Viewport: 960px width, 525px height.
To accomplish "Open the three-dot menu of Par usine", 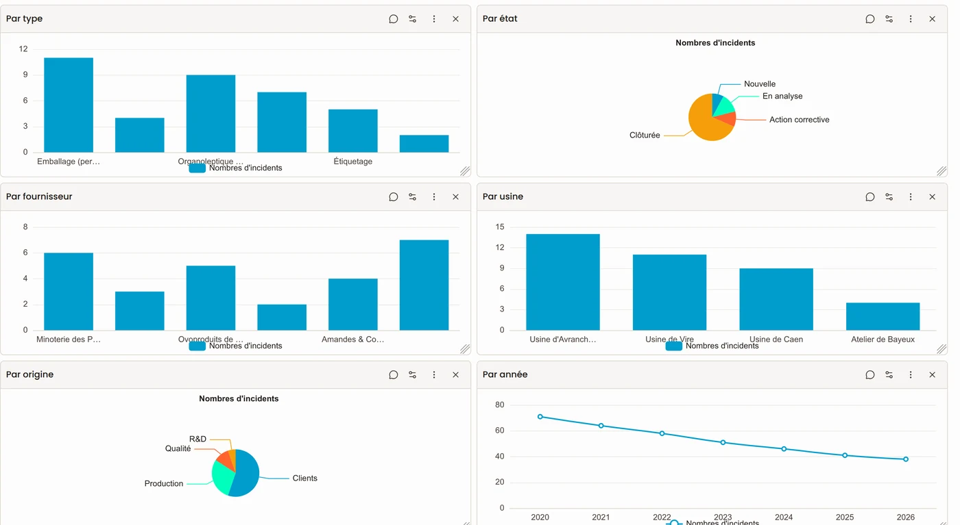I will [911, 197].
